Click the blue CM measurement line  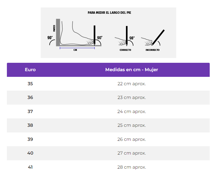click(x=77, y=48)
